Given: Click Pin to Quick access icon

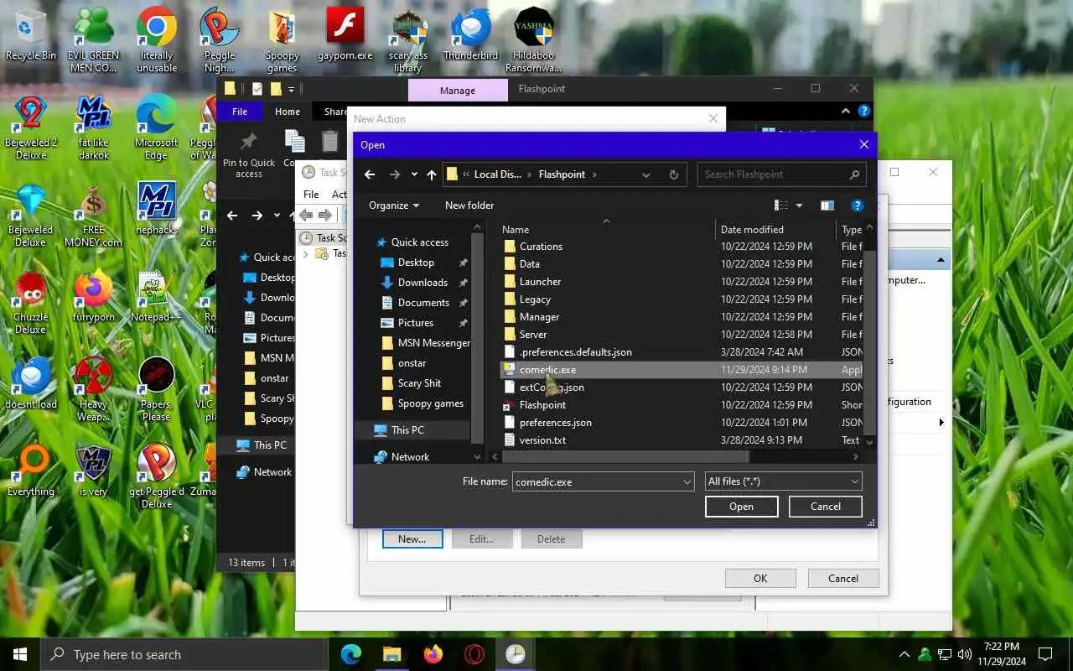Looking at the screenshot, I should pyautogui.click(x=249, y=154).
